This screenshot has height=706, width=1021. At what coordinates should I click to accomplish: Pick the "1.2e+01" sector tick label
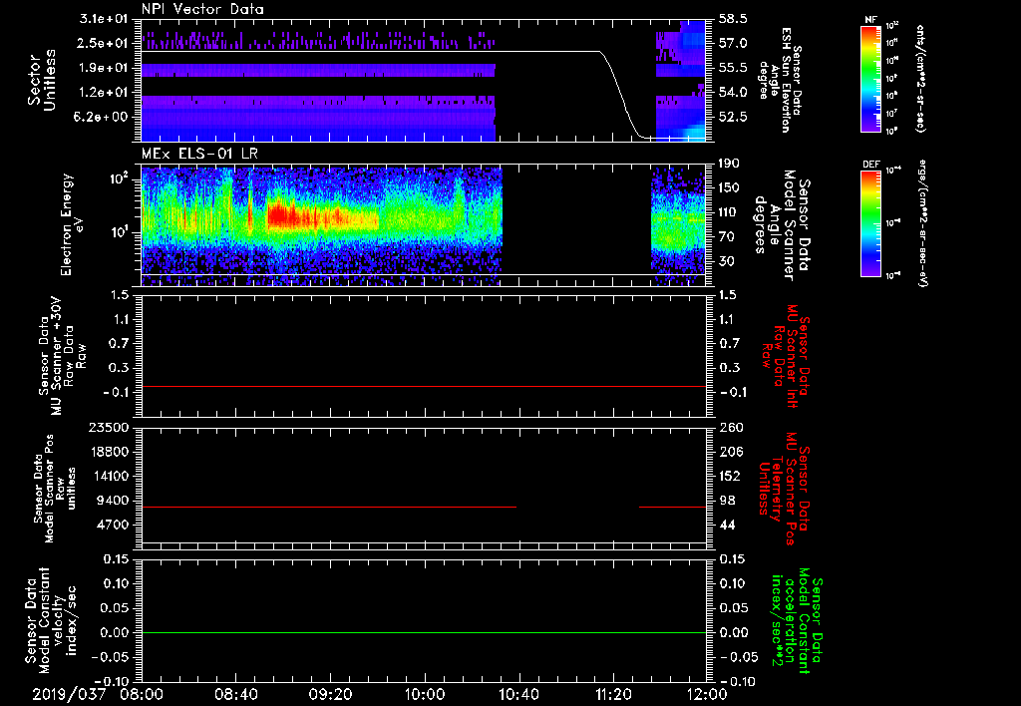103,93
